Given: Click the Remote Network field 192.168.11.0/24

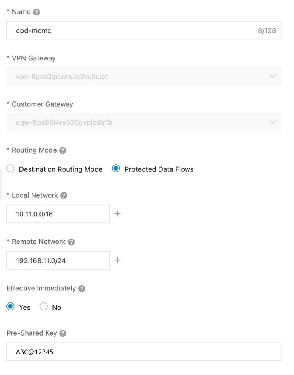Looking at the screenshot, I should tap(58, 260).
